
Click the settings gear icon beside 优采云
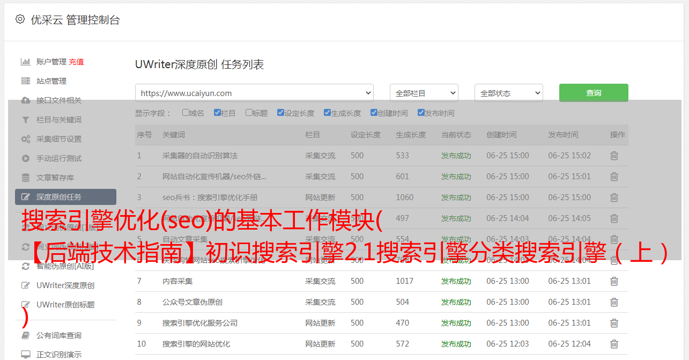point(20,19)
